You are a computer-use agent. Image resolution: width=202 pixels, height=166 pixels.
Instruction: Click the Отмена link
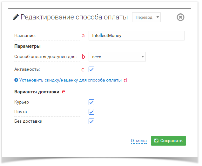(139, 141)
